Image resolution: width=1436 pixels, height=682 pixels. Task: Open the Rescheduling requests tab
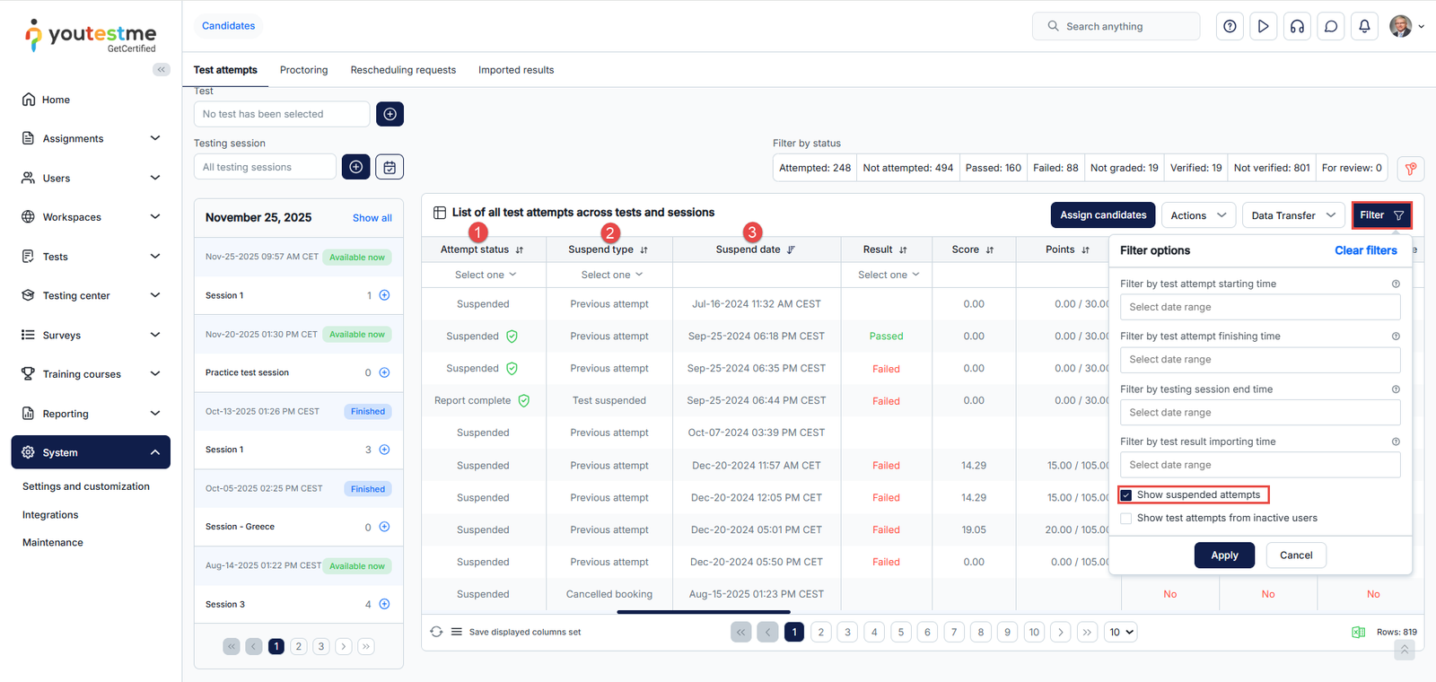tap(403, 70)
